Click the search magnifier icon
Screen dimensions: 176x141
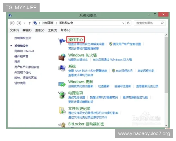pyautogui.click(x=162, y=23)
